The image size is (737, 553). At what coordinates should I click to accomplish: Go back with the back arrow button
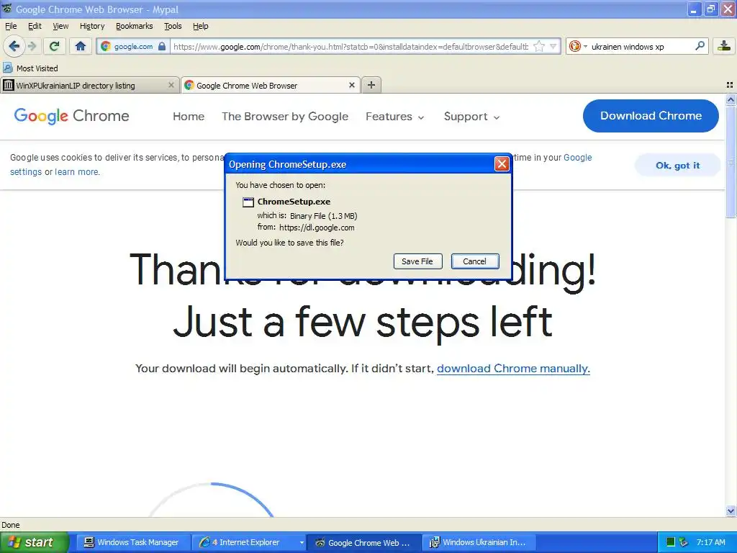[14, 46]
